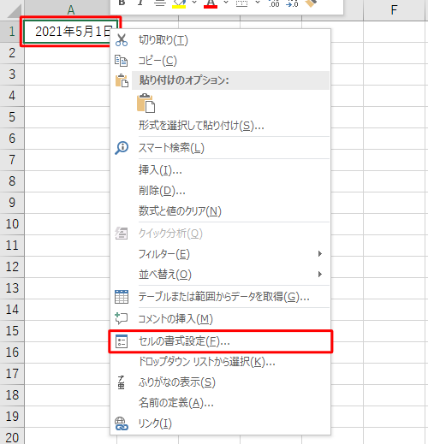
Task: Apply the red font color button
Action: pyautogui.click(x=211, y=3)
